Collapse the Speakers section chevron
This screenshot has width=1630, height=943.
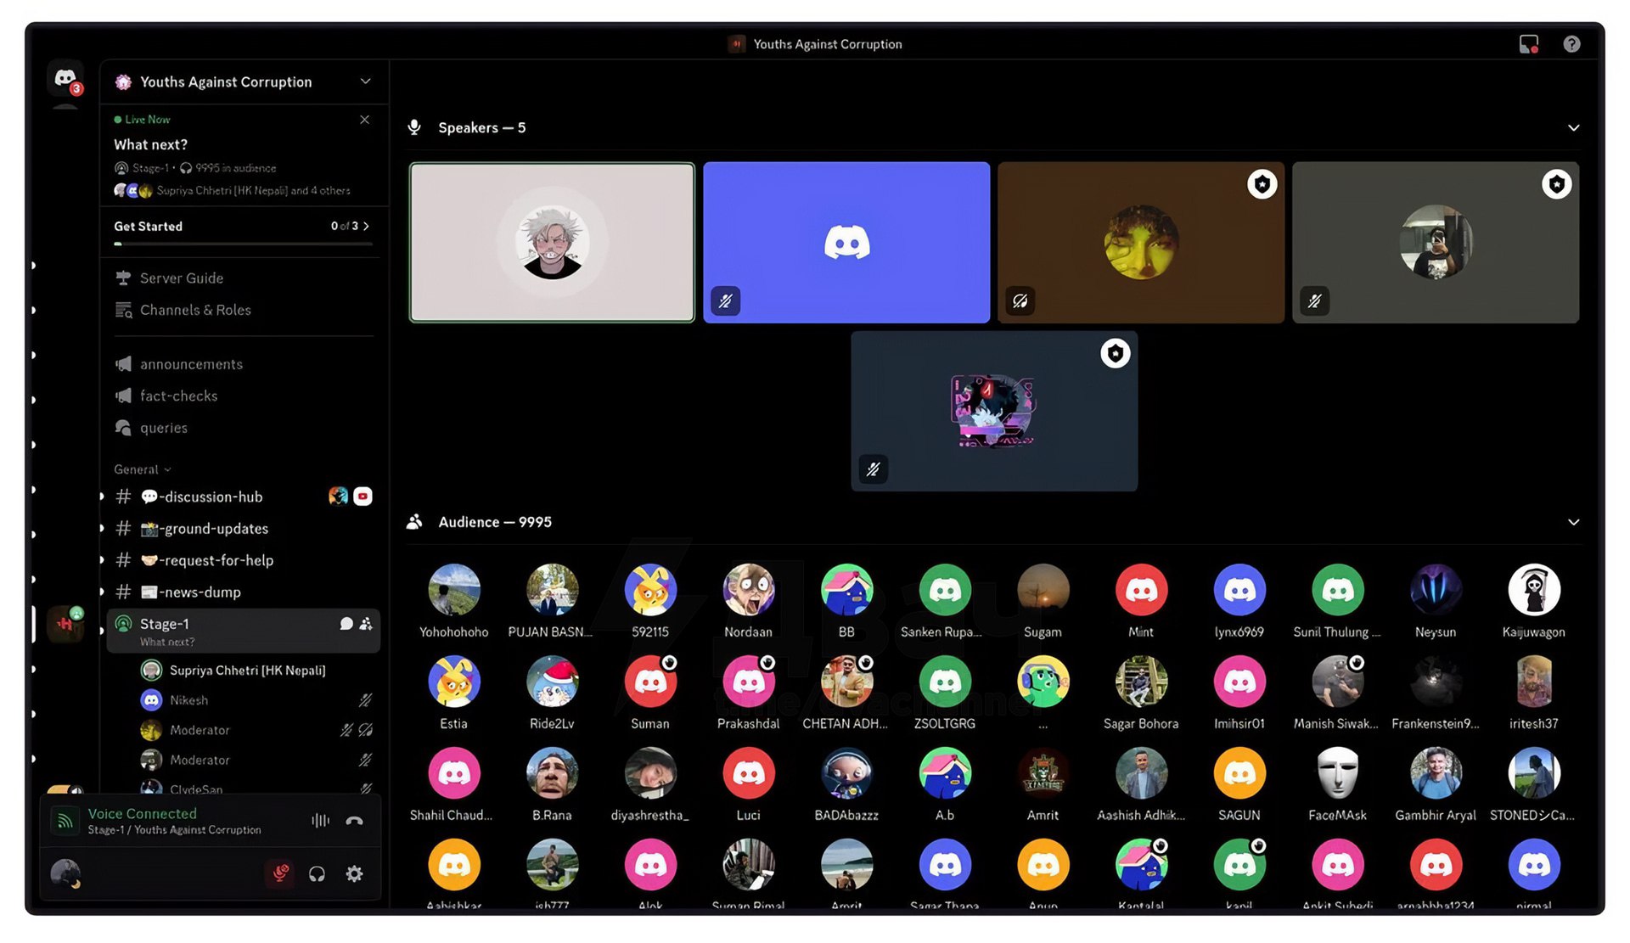click(1573, 128)
